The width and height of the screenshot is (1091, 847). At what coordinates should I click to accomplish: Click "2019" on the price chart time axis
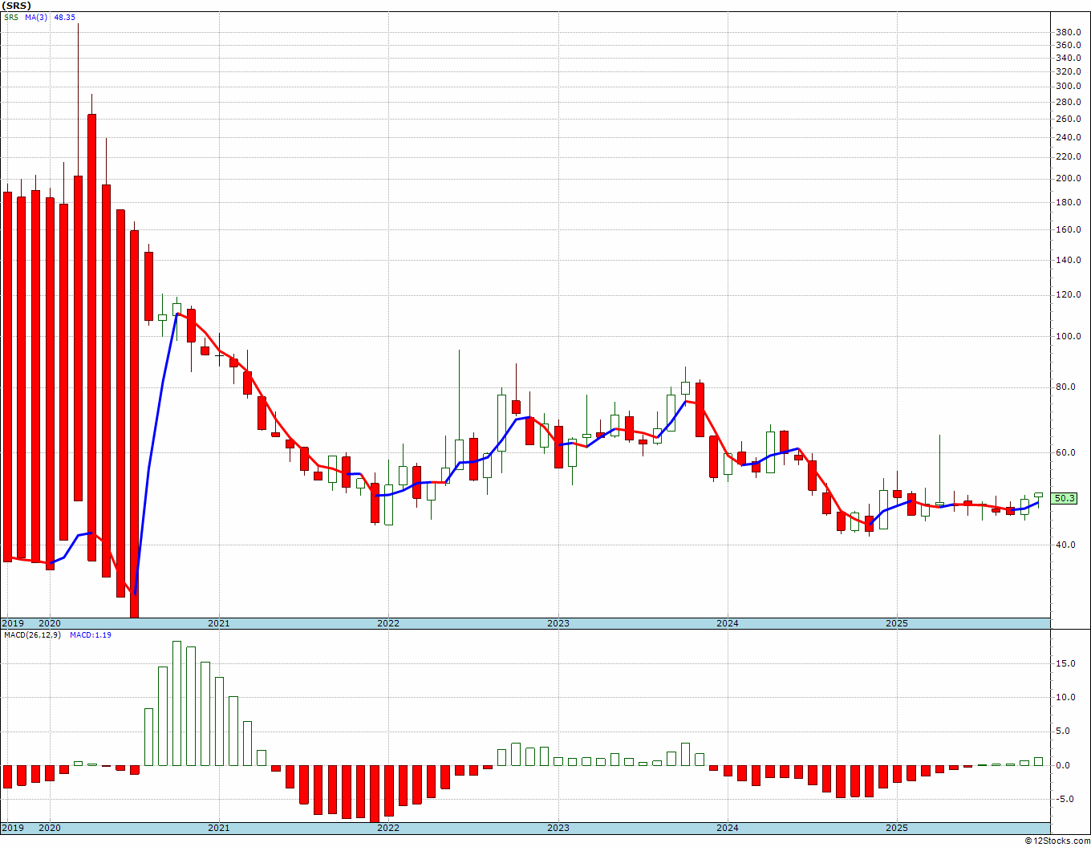[x=12, y=623]
